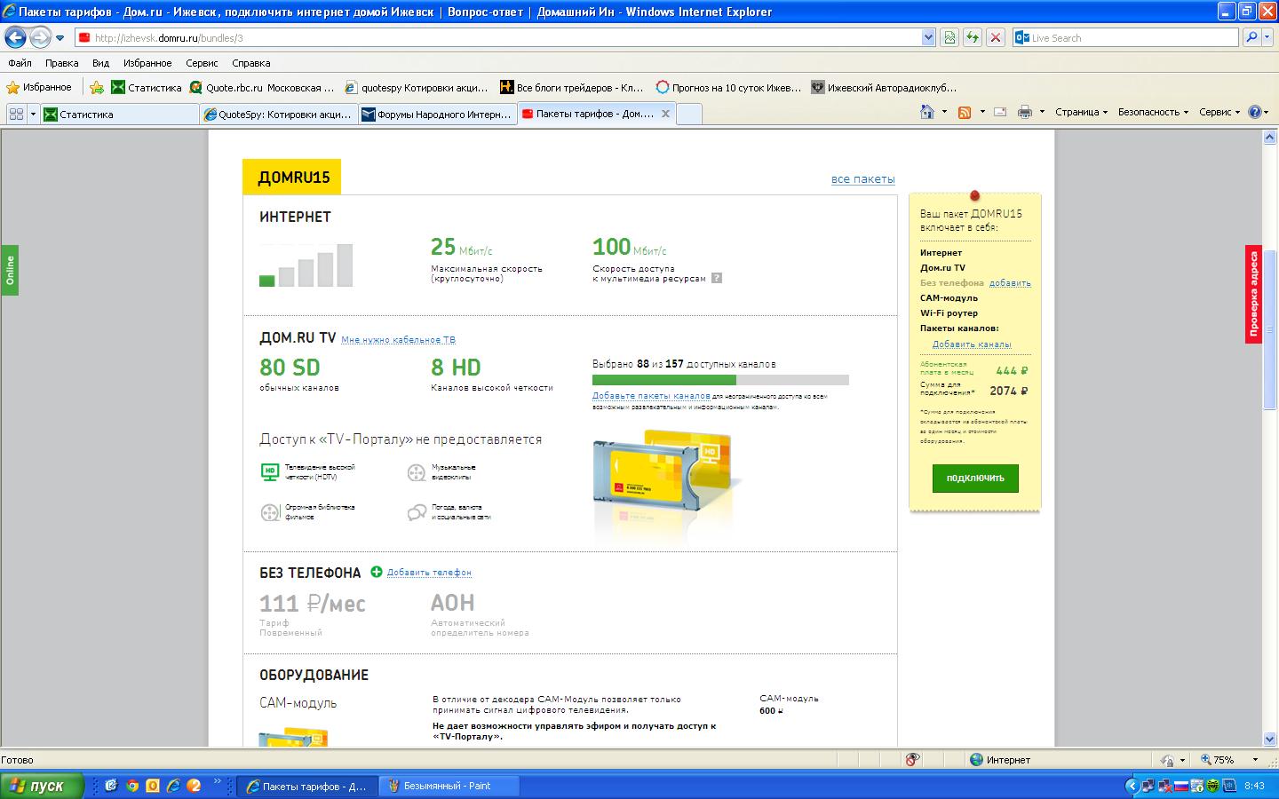The image size is (1279, 799).
Task: Go forward with the browser Forward arrow
Action: click(40, 37)
